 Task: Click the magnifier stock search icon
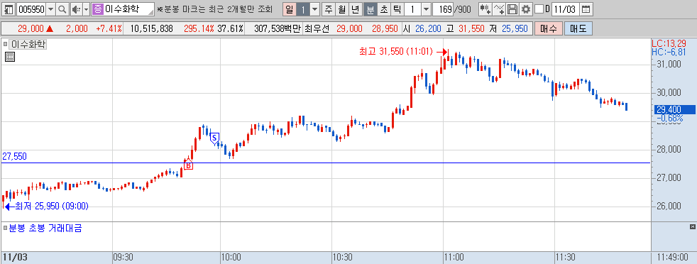[62, 9]
